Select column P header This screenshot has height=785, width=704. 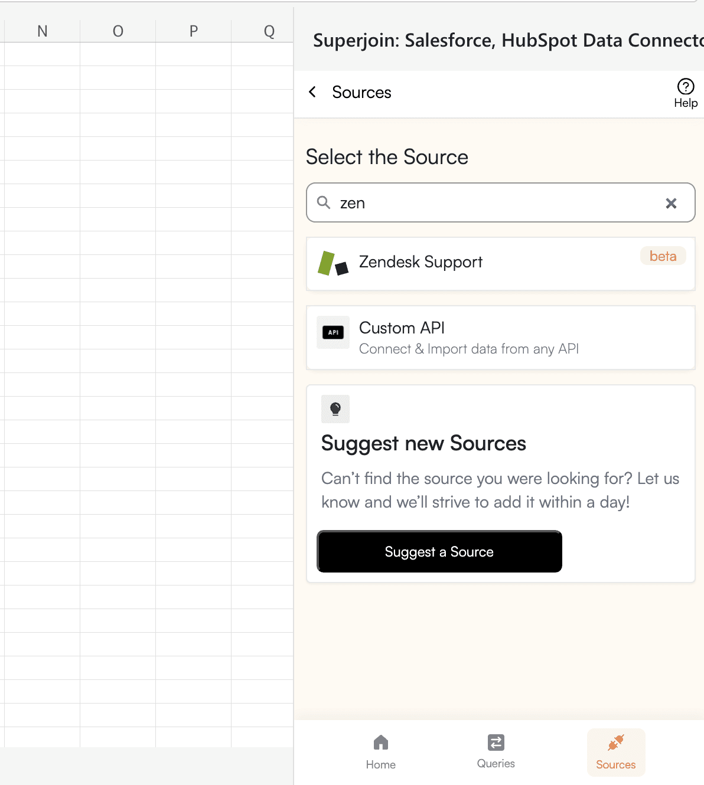pyautogui.click(x=194, y=31)
